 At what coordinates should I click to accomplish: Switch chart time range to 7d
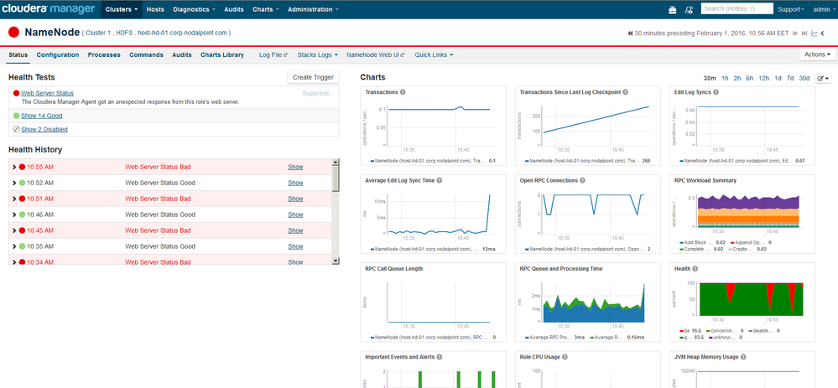pyautogui.click(x=790, y=78)
